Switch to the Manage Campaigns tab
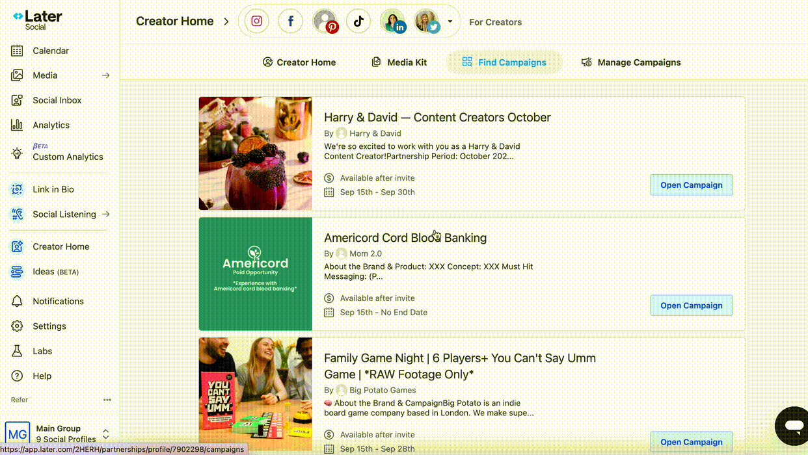The width and height of the screenshot is (808, 455). 630,62
